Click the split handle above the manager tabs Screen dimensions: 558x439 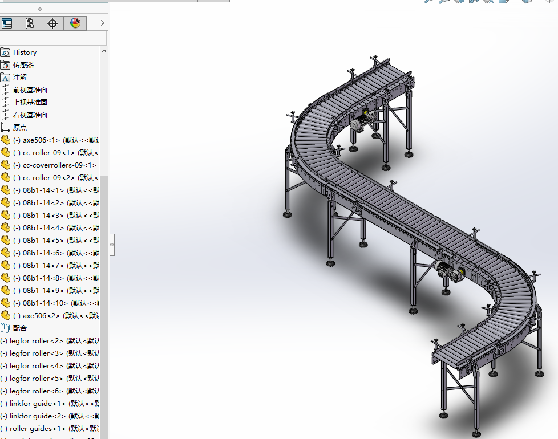[x=39, y=9]
